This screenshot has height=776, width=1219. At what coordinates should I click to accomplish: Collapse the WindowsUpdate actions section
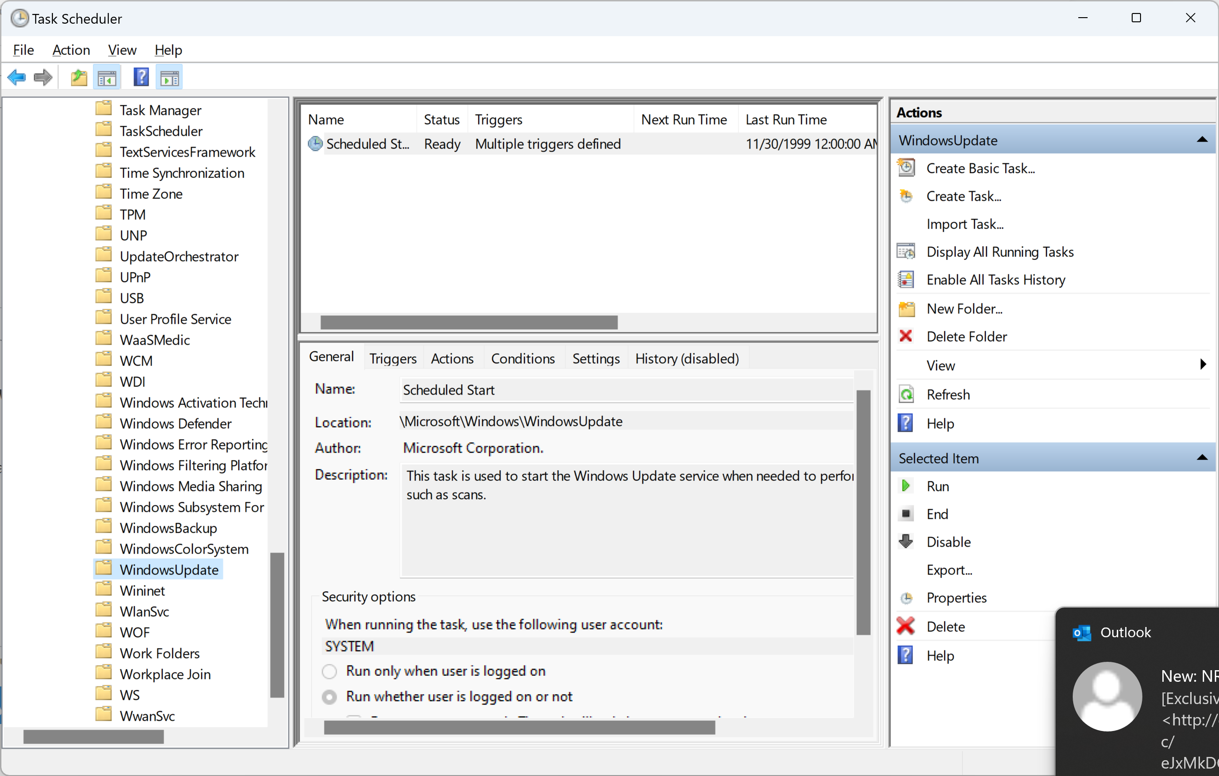1202,140
